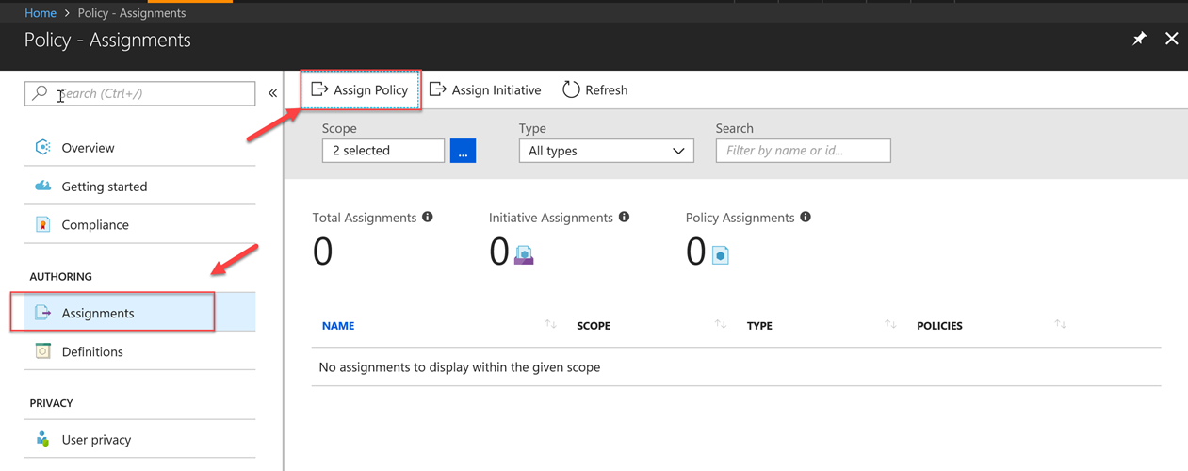Close the Policy - Assignments blade
The width and height of the screenshot is (1188, 471).
[x=1171, y=39]
